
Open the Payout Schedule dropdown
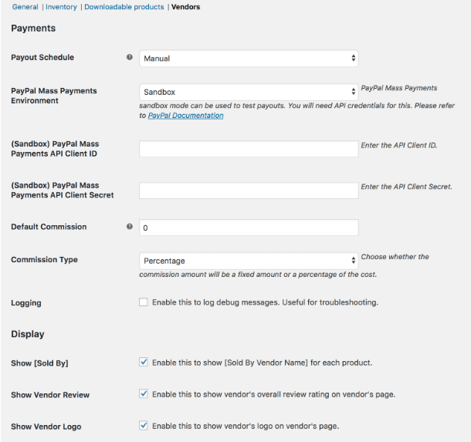pyautogui.click(x=249, y=58)
